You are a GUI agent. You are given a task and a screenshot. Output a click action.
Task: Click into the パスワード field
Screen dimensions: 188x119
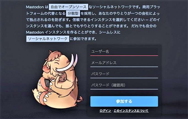(124, 74)
